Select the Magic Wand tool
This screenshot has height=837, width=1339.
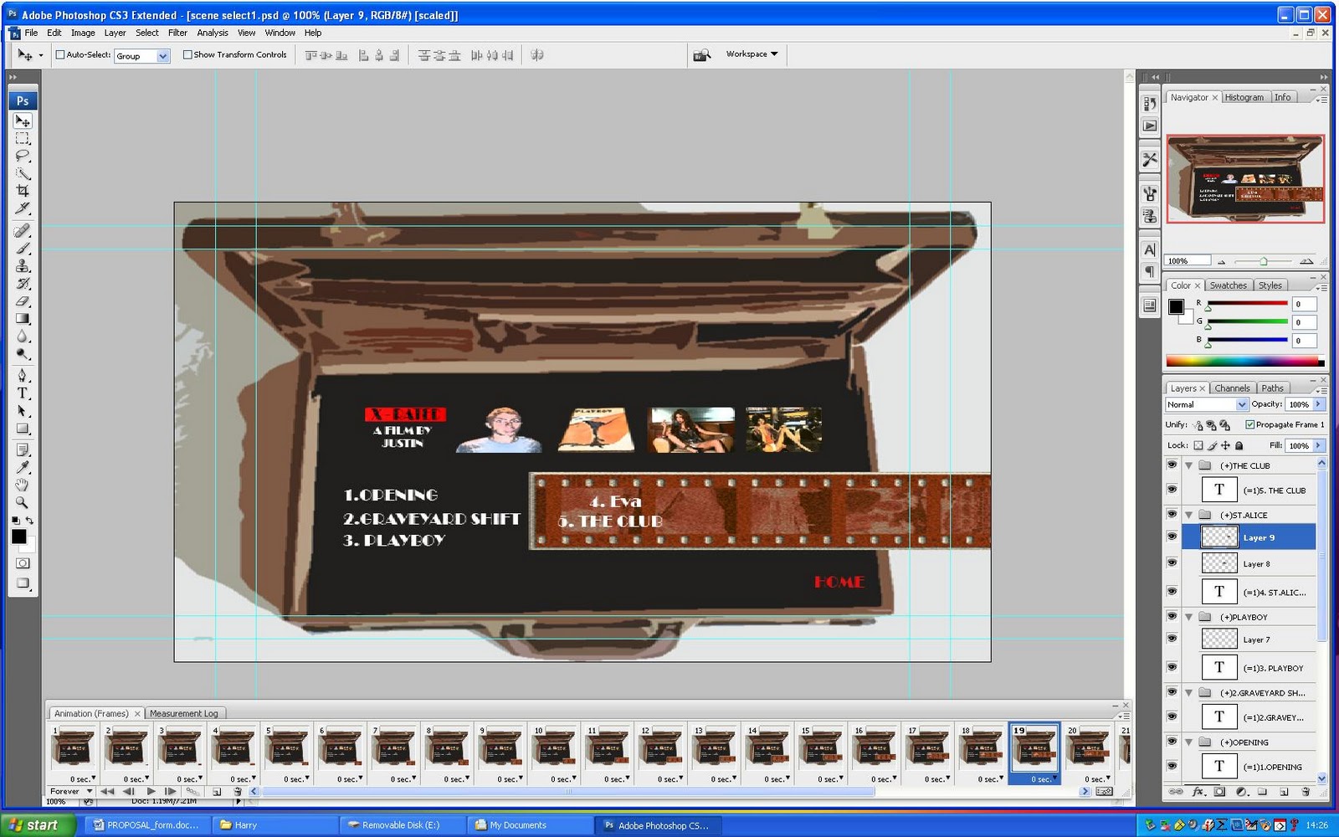[23, 173]
